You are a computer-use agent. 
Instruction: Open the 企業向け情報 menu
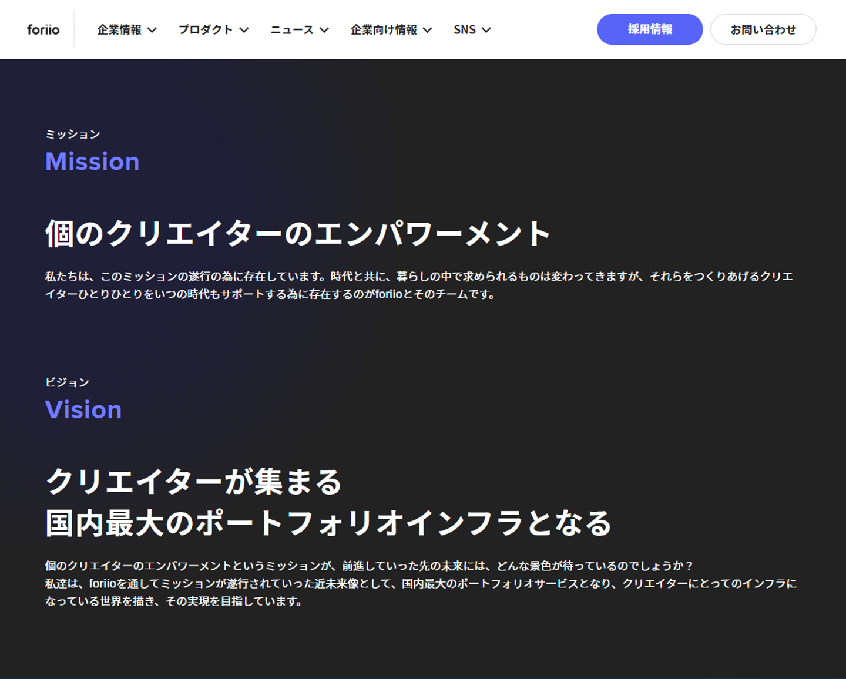384,29
